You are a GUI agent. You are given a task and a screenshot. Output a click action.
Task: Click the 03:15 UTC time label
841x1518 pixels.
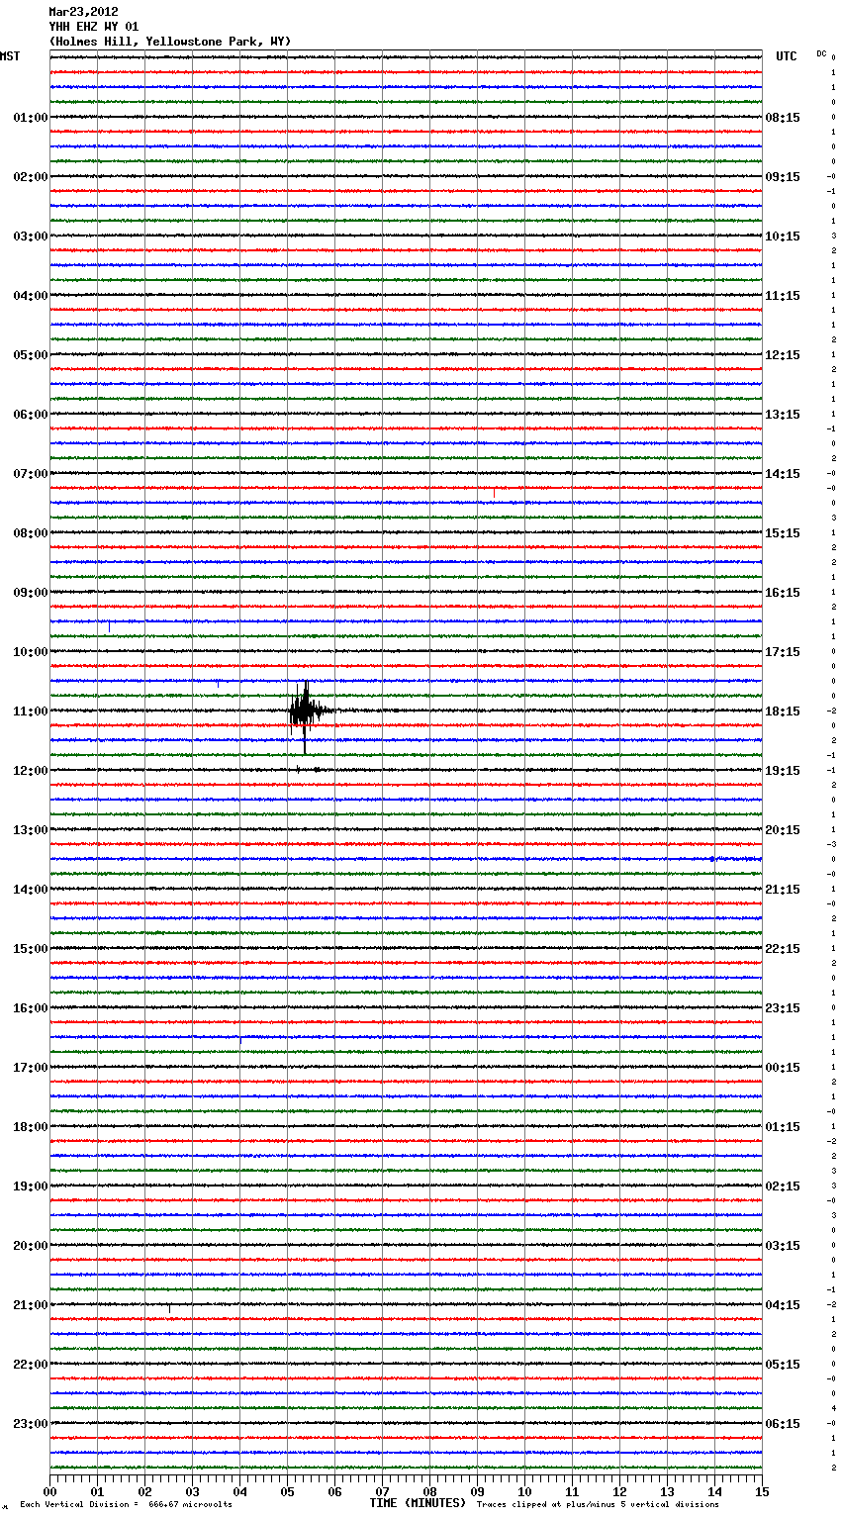point(783,1246)
